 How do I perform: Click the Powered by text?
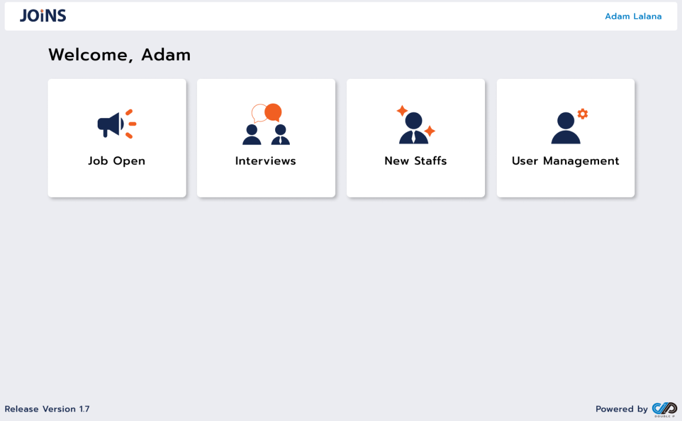[x=621, y=409]
